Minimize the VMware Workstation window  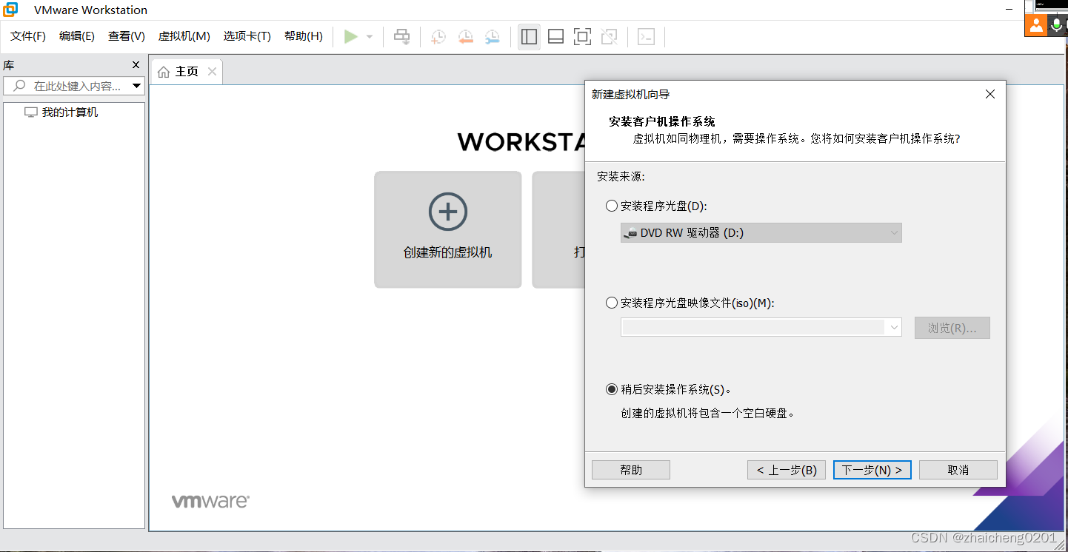point(1009,10)
